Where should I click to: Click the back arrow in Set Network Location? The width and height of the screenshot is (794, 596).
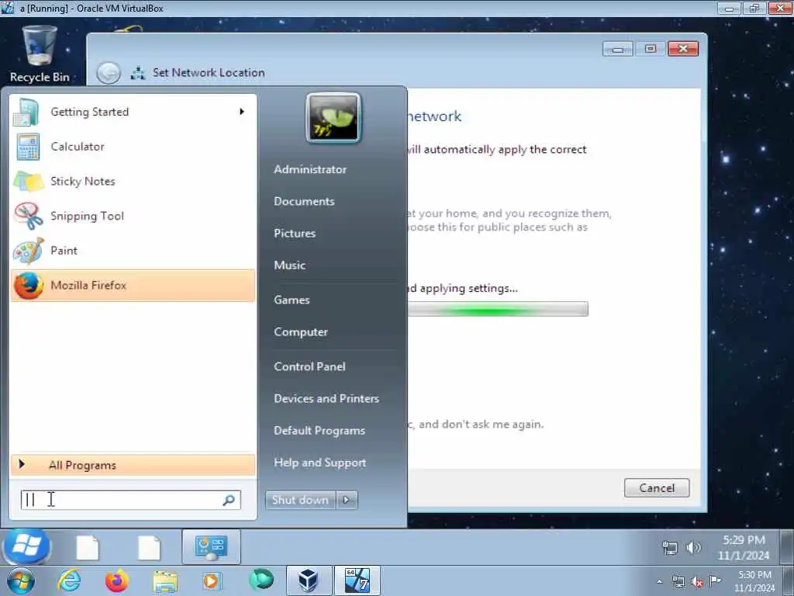coord(109,74)
